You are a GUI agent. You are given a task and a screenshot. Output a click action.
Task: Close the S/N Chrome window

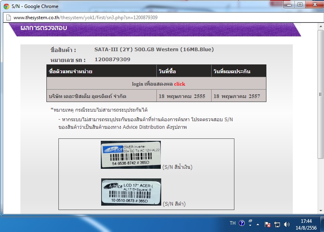pos(314,4)
